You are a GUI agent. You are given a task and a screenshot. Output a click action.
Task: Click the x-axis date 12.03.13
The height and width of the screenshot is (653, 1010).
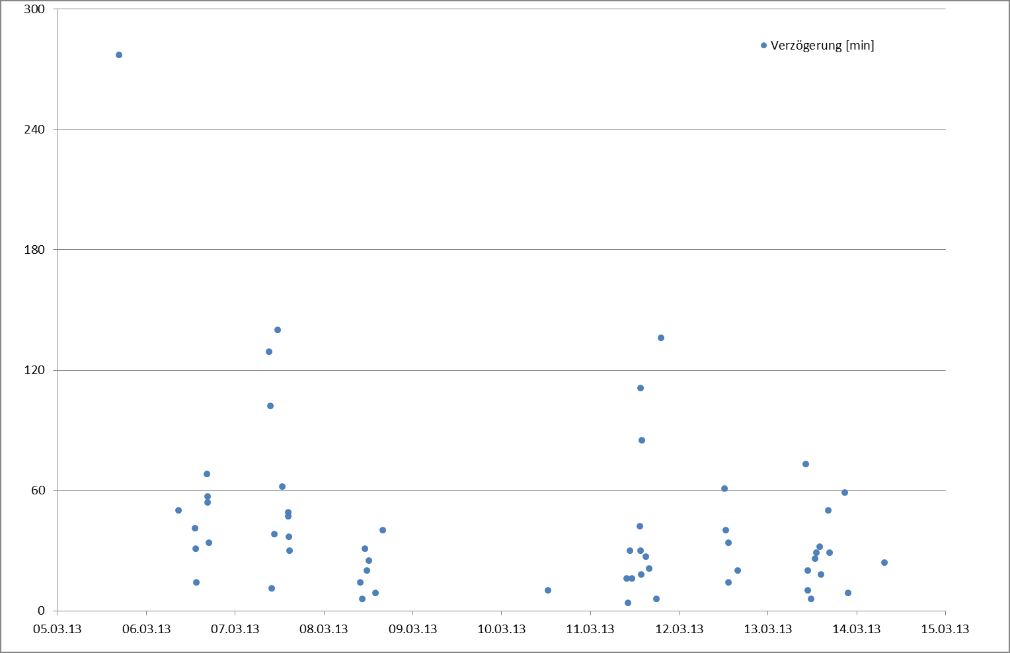click(679, 629)
